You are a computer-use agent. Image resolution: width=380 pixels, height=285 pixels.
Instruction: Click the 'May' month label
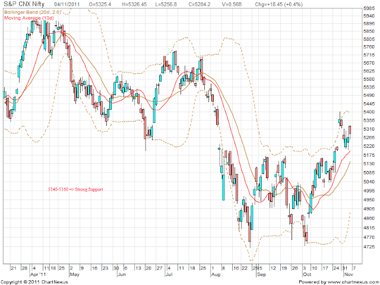tap(74, 274)
